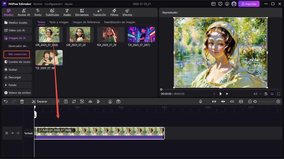Viewport: 284px width, 159px height.
Task: Click the Separar split button
Action: pyautogui.click(x=39, y=101)
